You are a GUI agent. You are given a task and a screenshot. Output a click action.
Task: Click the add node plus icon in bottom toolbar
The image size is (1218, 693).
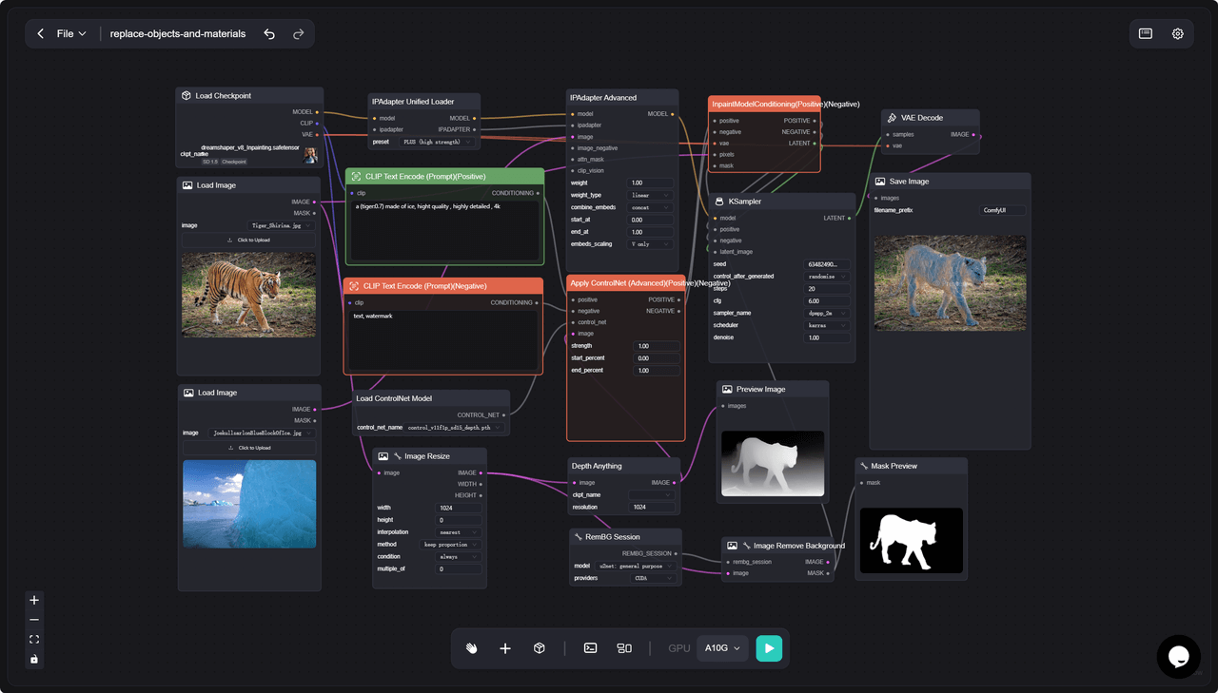[x=505, y=648]
